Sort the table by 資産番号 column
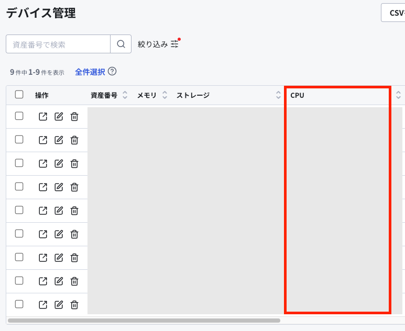 click(125, 95)
